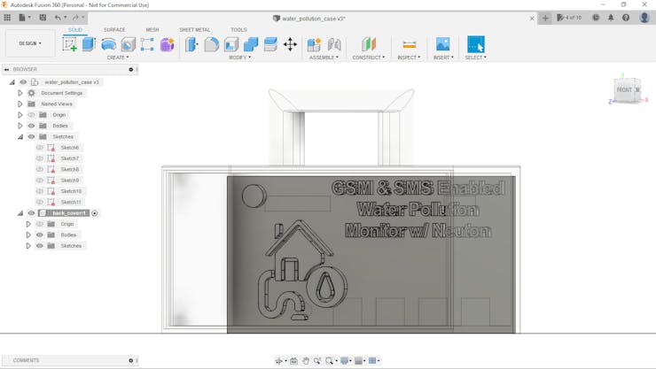
Task: Open the ASSEMBLE dropdown menu
Action: coord(324,58)
